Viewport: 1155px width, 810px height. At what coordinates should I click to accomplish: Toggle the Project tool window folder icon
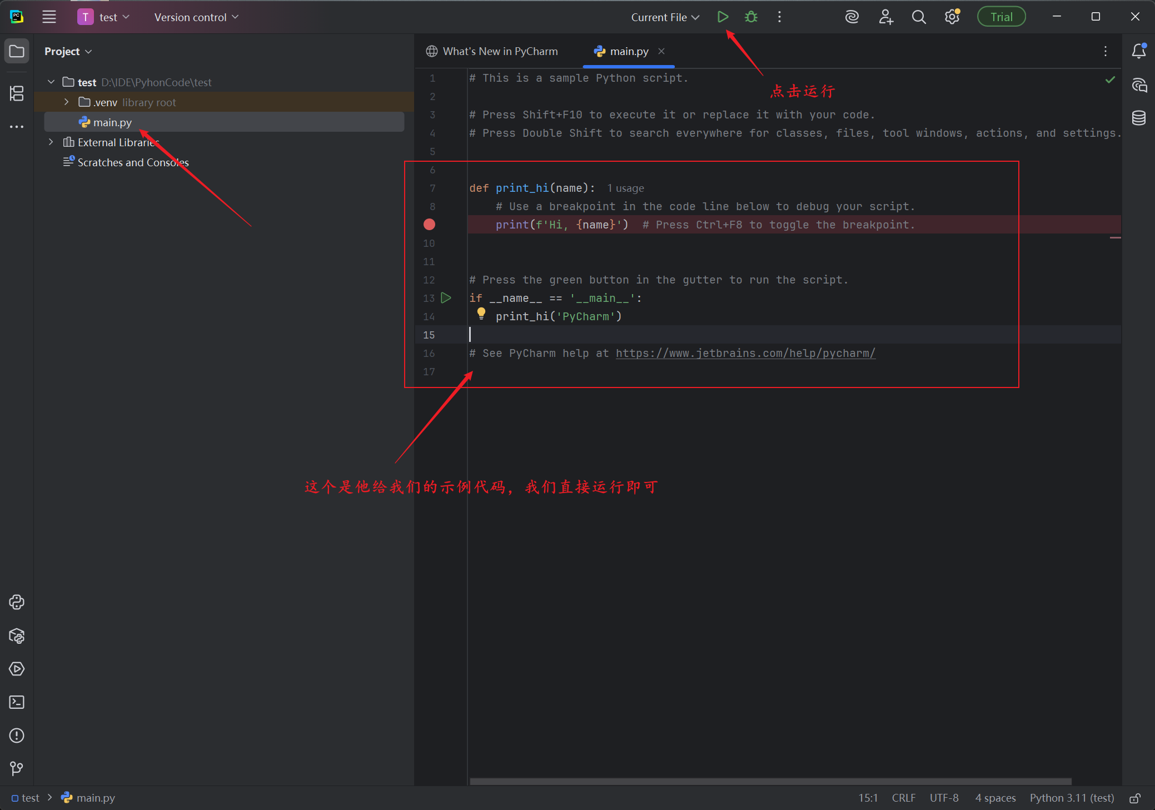click(x=17, y=51)
